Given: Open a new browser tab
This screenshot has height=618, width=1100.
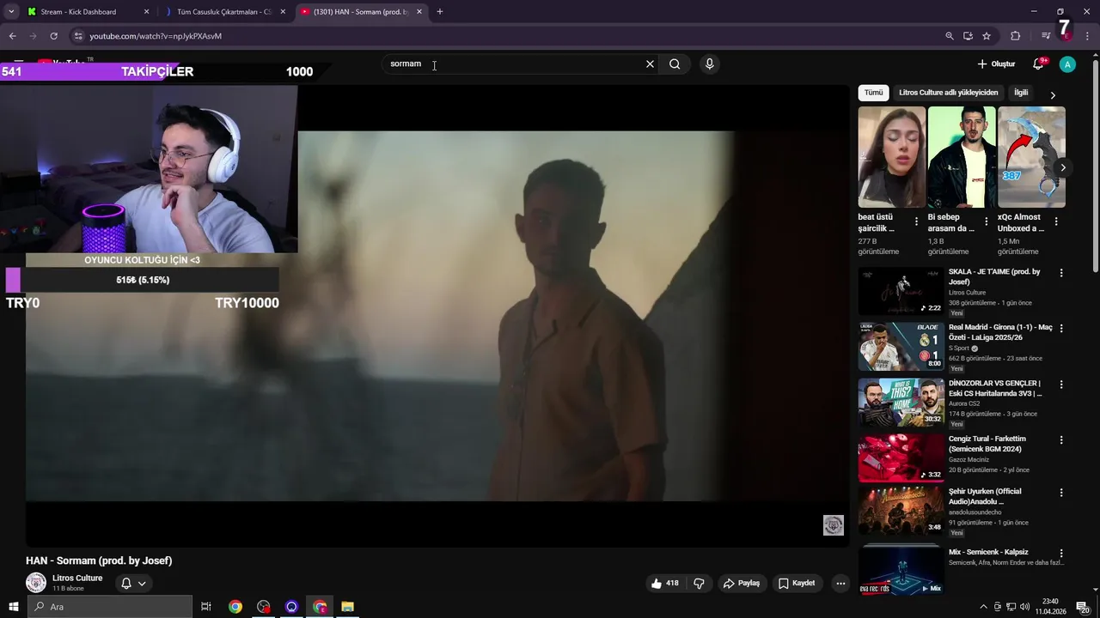Looking at the screenshot, I should 440,12.
